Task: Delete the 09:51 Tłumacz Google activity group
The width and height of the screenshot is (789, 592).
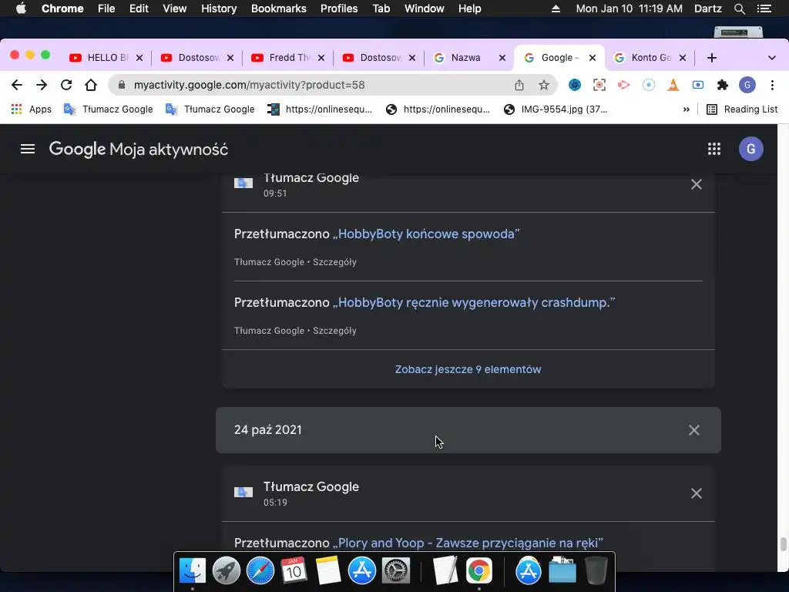Action: coord(697,184)
